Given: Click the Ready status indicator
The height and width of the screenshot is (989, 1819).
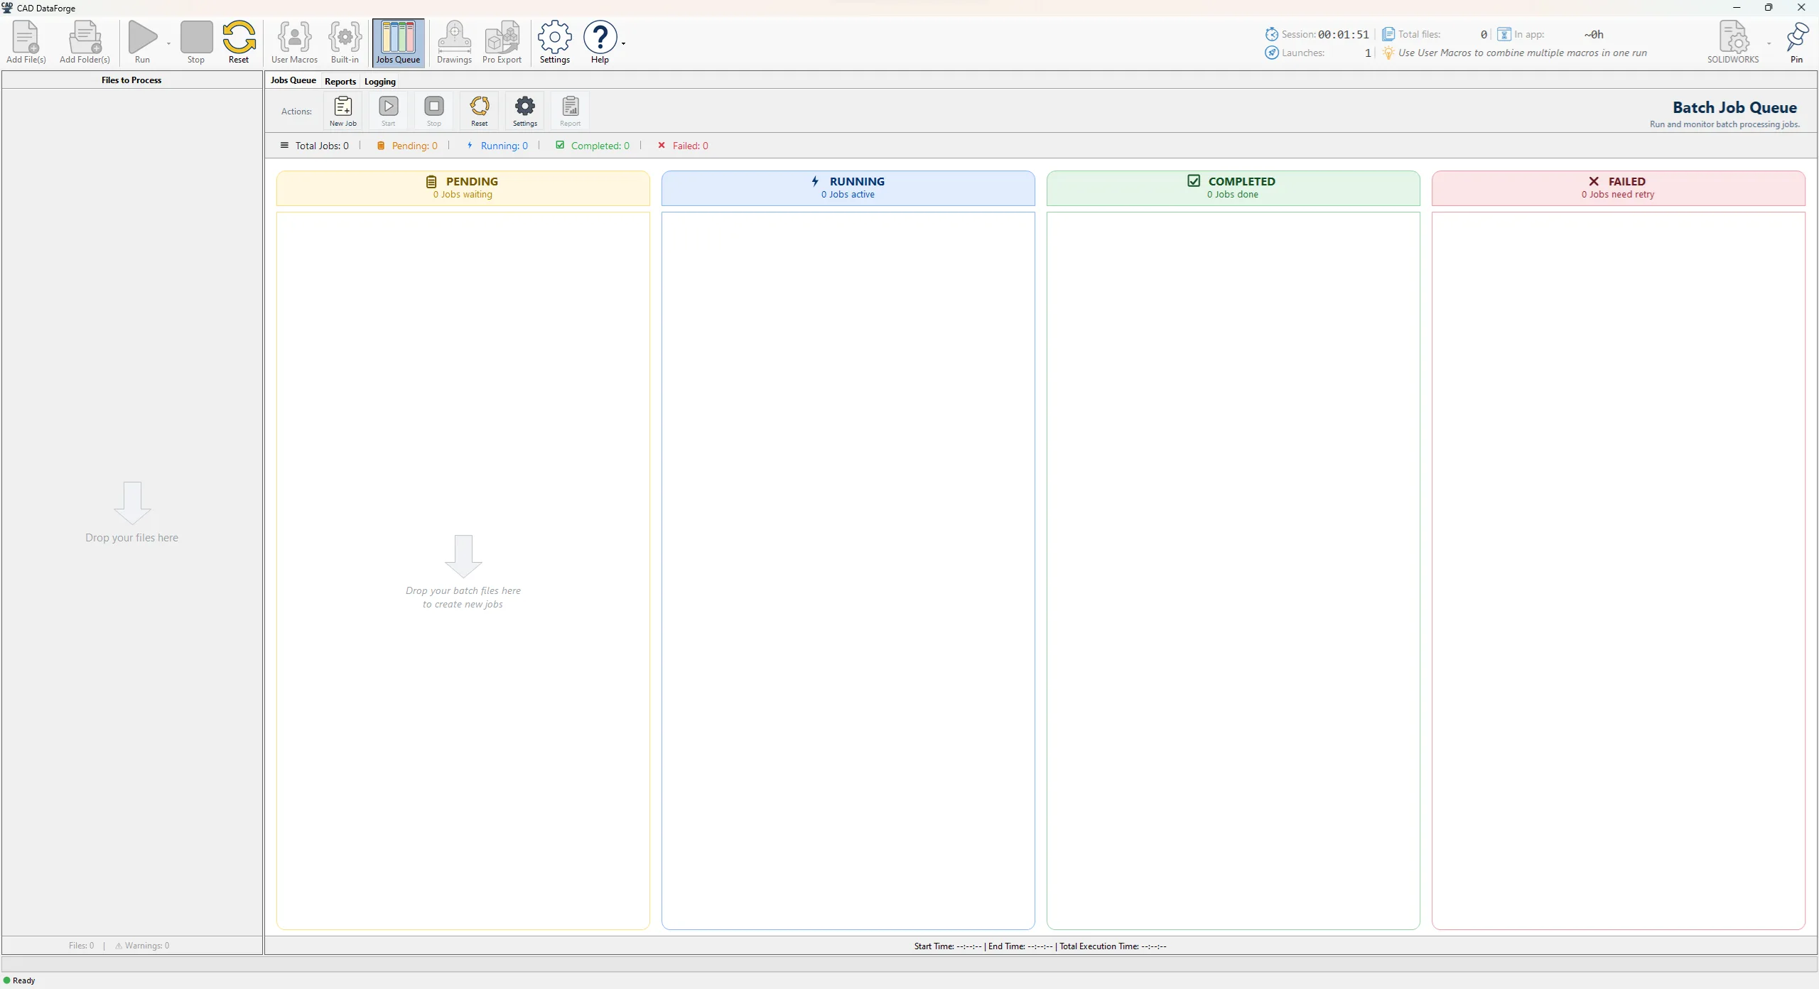Looking at the screenshot, I should (19, 980).
